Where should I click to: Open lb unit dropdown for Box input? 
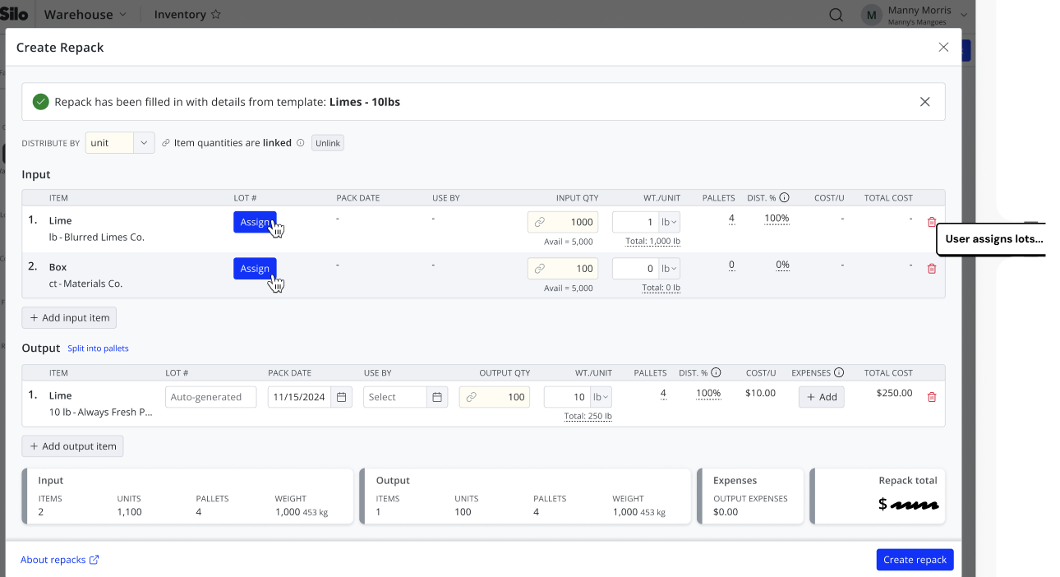pyautogui.click(x=669, y=269)
